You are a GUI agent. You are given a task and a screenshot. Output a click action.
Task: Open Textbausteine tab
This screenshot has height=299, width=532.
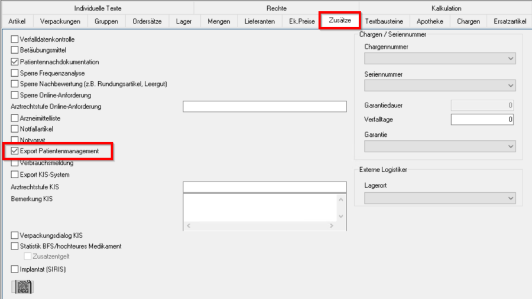384,21
